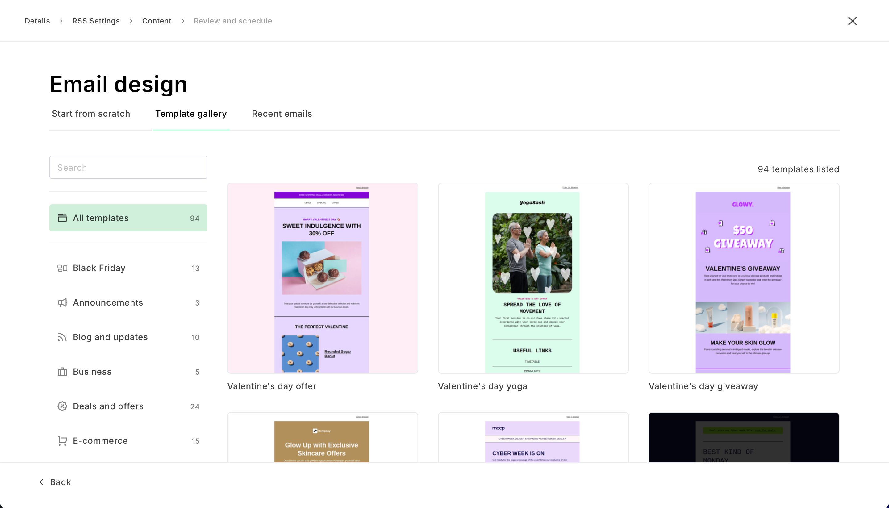
Task: Filter by E-commerce templates
Action: pos(128,441)
